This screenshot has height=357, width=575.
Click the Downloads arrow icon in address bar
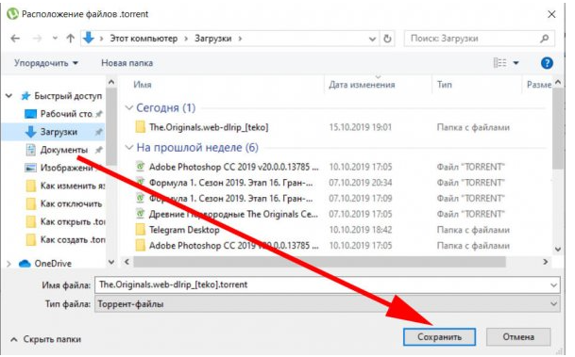89,38
